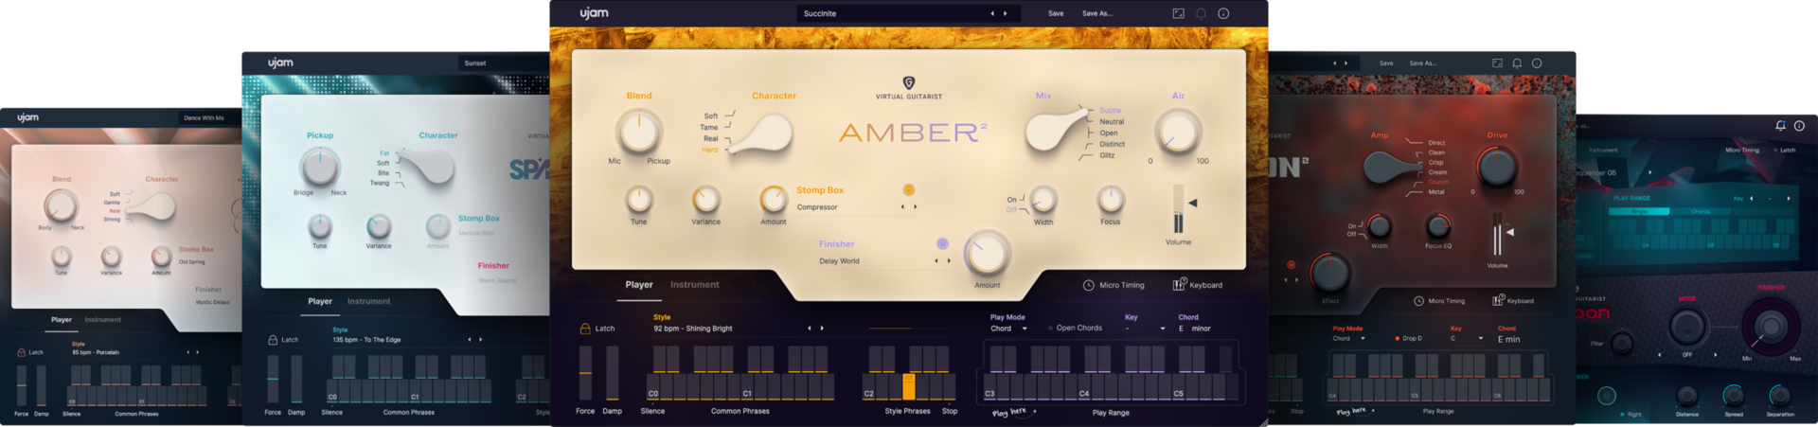Click the Stomp Box Amount knob in Amber
The height and width of the screenshot is (427, 1818).
[774, 200]
